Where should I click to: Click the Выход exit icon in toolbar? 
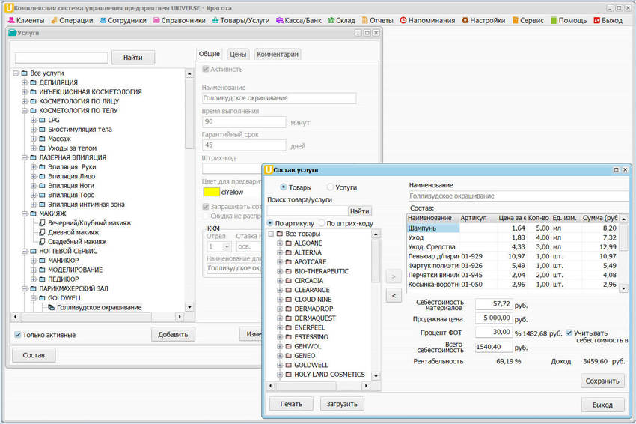point(596,20)
